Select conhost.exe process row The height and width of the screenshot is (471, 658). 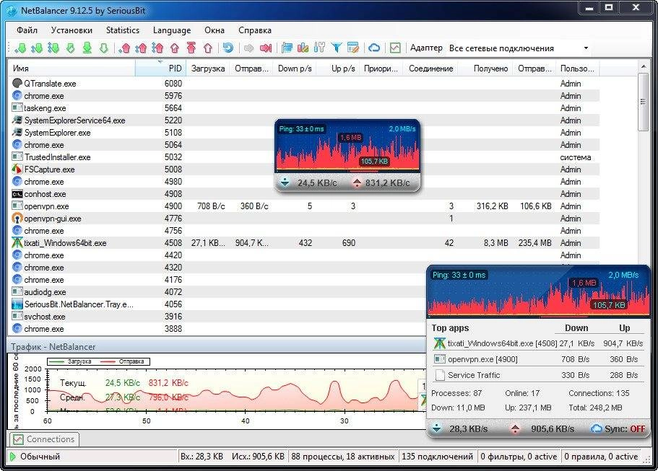(304, 193)
